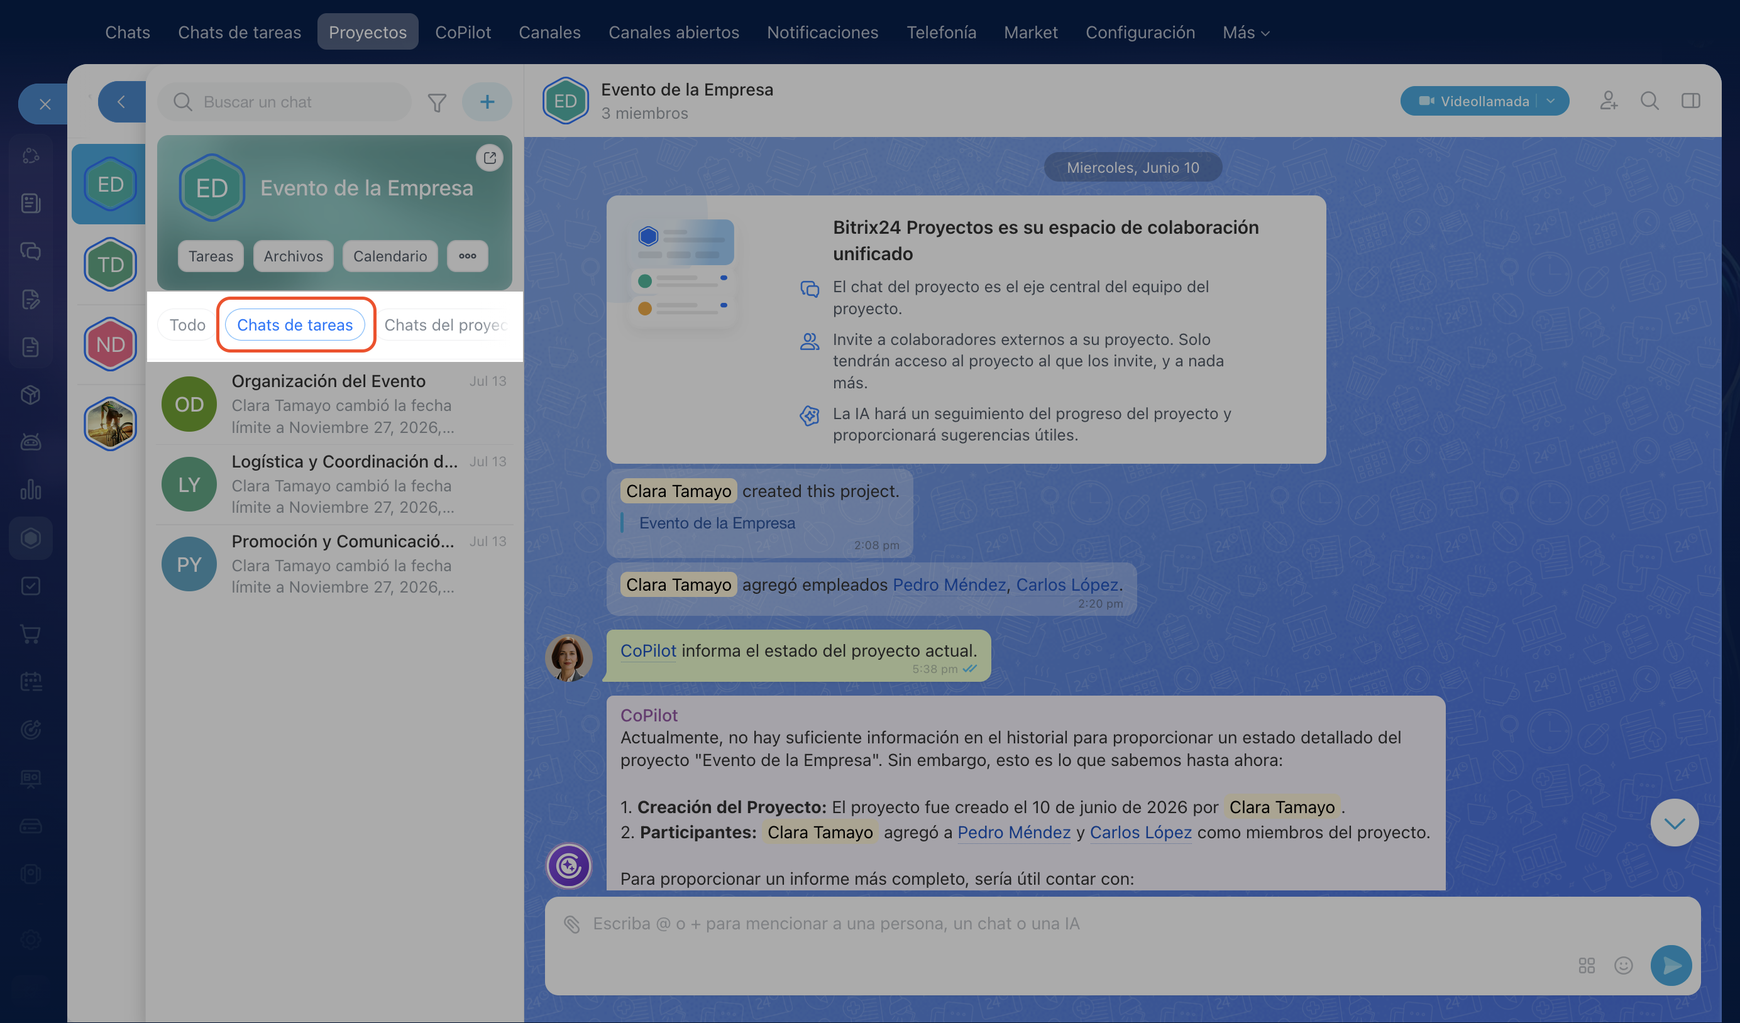Image resolution: width=1740 pixels, height=1023 pixels.
Task: Open the news feed icon in the sidebar
Action: point(30,204)
